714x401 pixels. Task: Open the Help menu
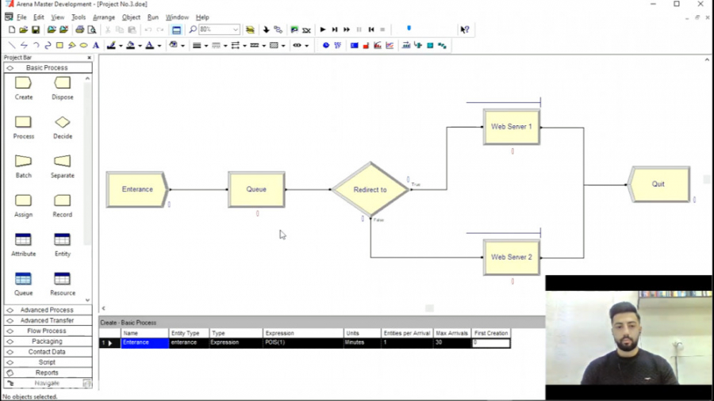point(202,17)
